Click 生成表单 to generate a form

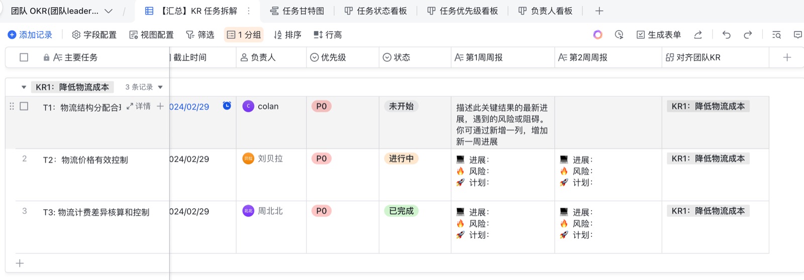click(x=659, y=35)
